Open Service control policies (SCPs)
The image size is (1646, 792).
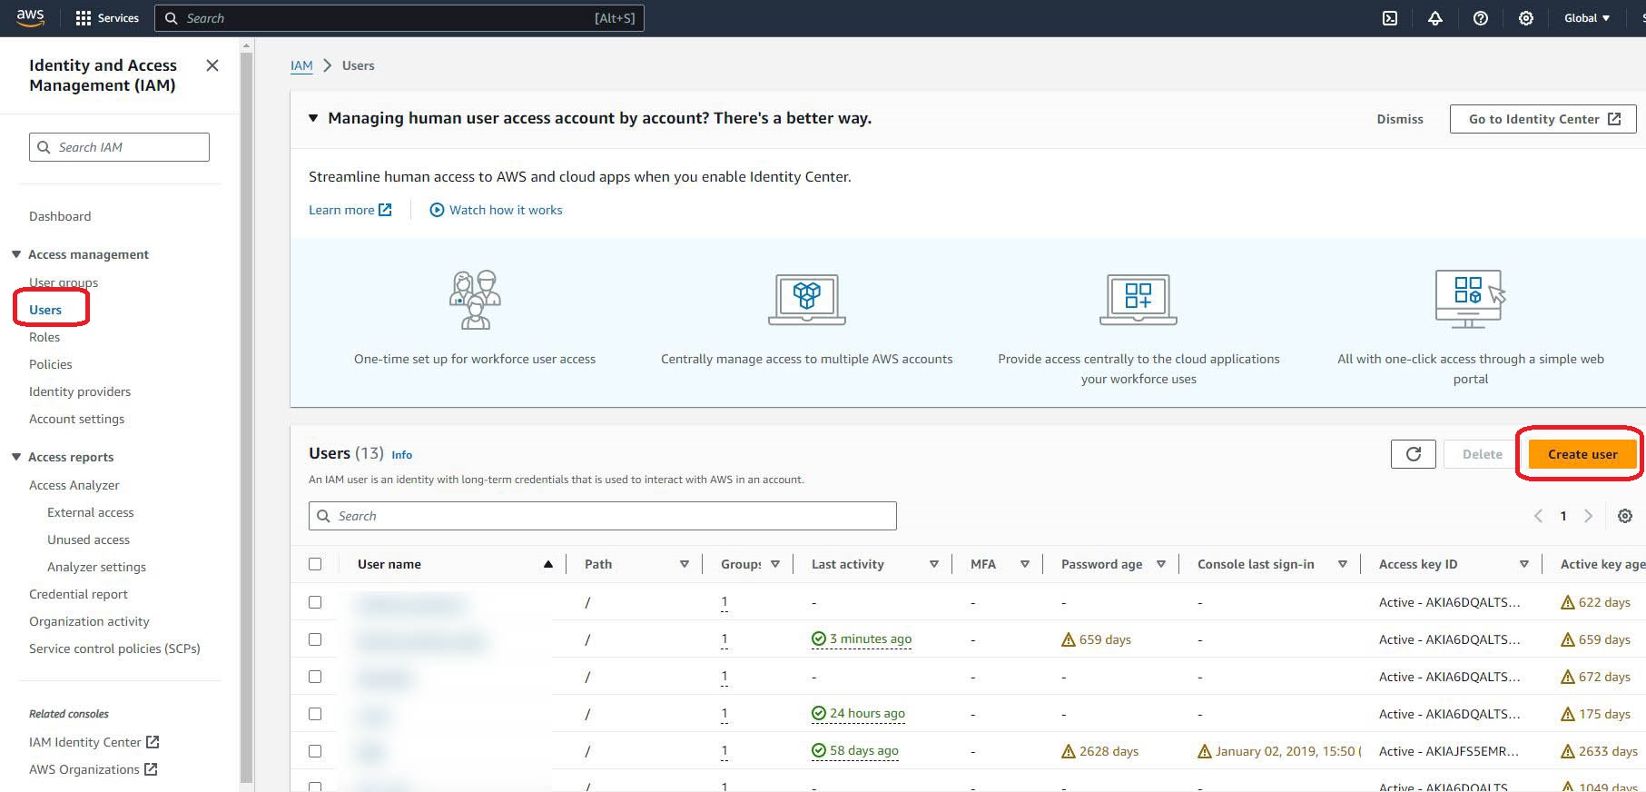point(114,648)
